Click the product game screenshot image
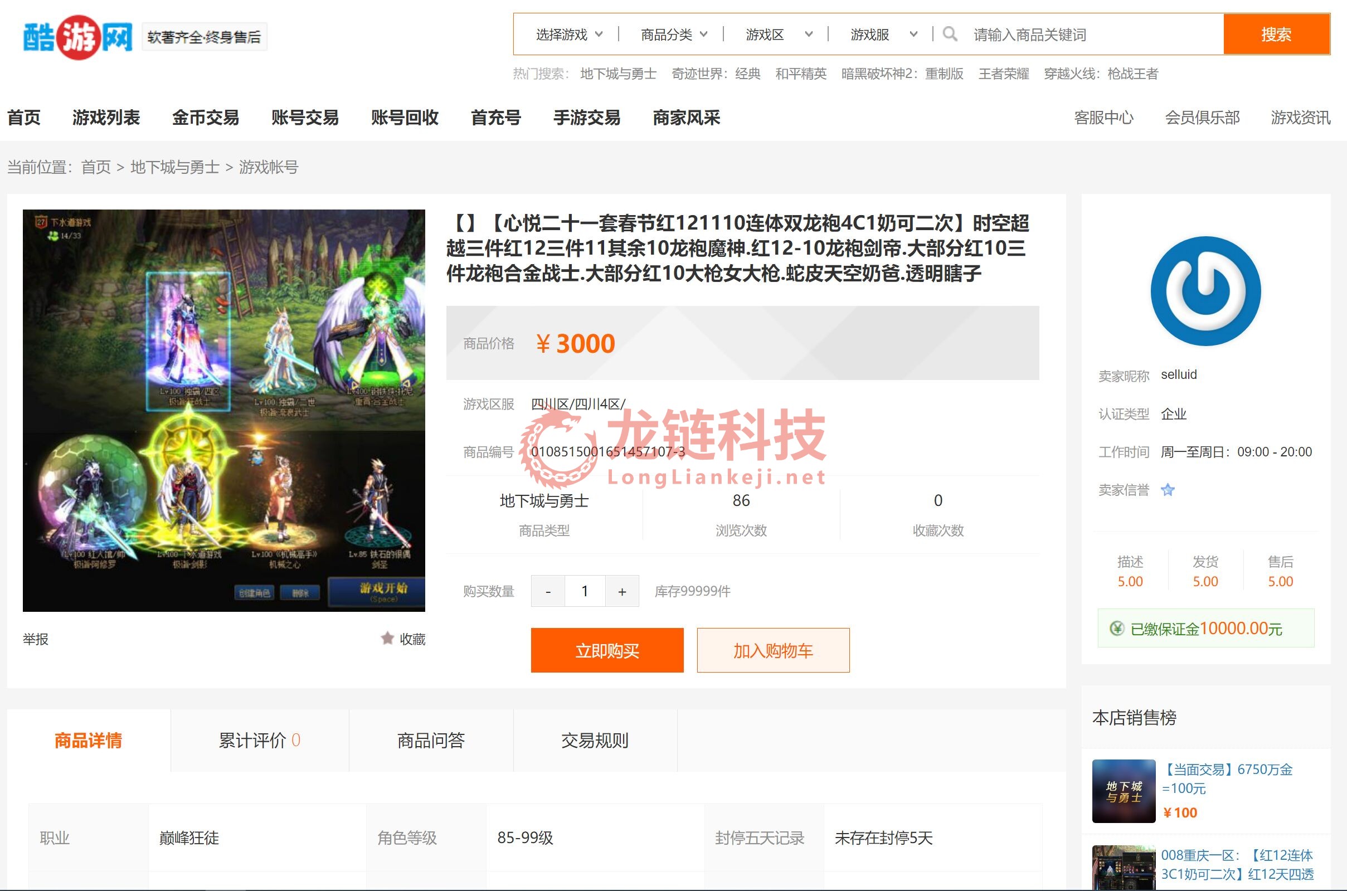Screen dimensions: 1347x891 (224, 410)
